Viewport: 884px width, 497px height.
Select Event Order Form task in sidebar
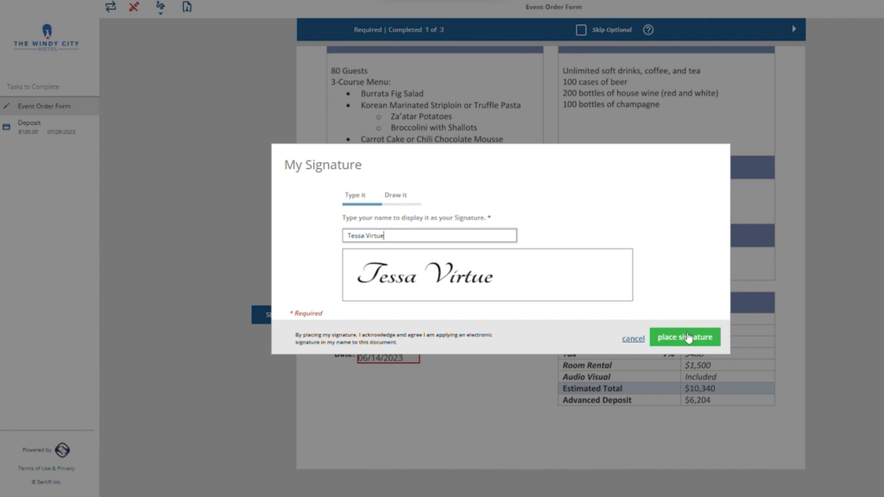click(x=44, y=106)
